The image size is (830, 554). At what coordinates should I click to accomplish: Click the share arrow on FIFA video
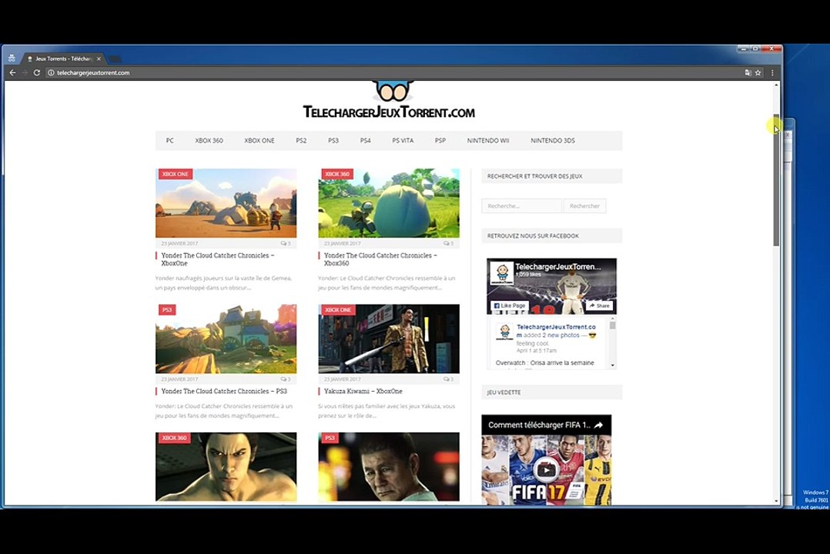[599, 425]
